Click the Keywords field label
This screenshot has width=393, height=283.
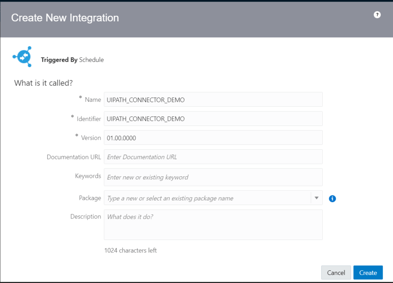click(x=88, y=176)
